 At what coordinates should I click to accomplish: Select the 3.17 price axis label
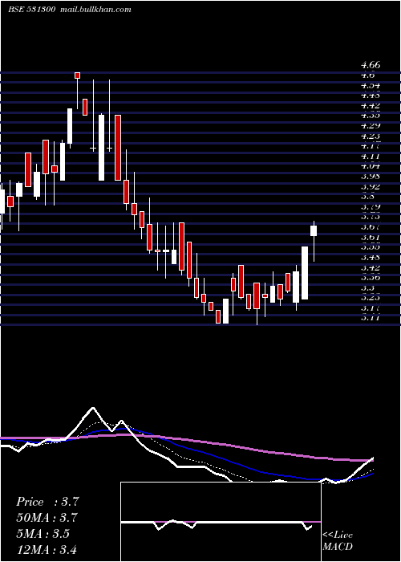point(371,307)
